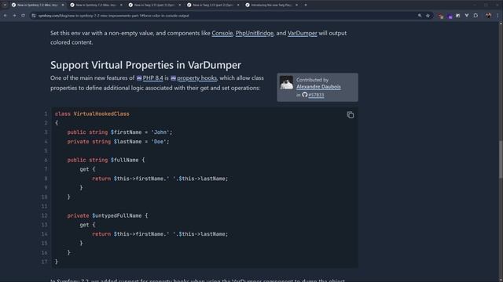503x282 pixels.
Task: Click the '$firstName = 'John'' code line
Action: coord(119,132)
